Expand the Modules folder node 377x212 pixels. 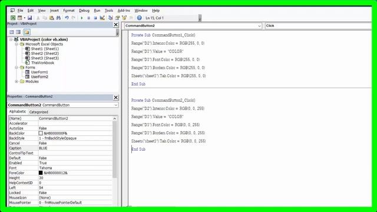coord(16,81)
